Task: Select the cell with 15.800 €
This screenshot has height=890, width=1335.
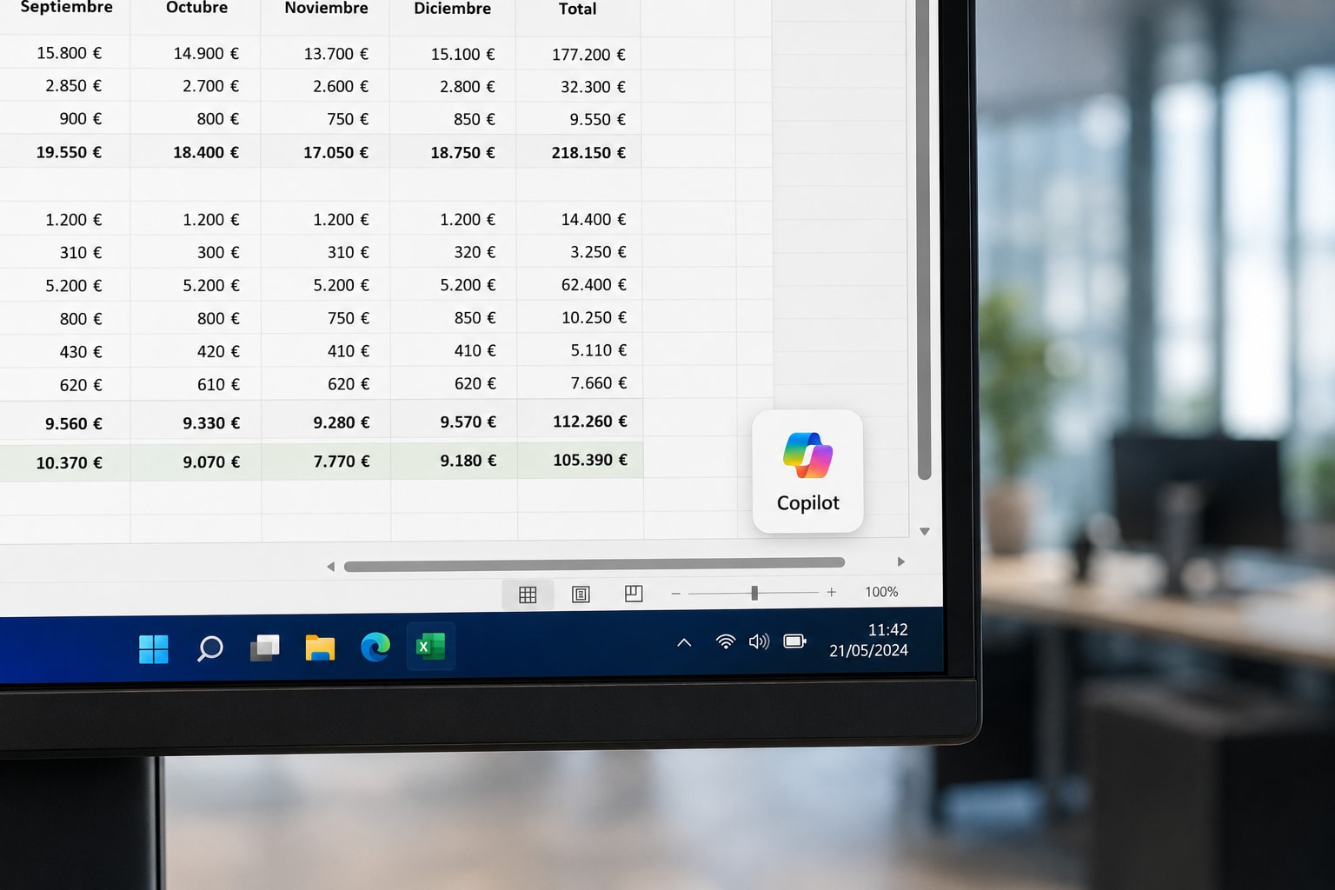Action: [65, 53]
